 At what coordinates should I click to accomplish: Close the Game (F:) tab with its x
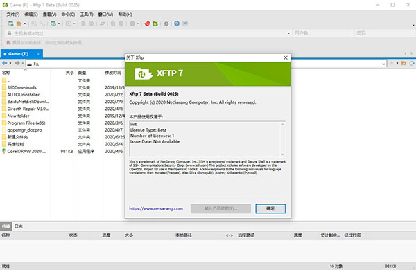click(x=38, y=54)
